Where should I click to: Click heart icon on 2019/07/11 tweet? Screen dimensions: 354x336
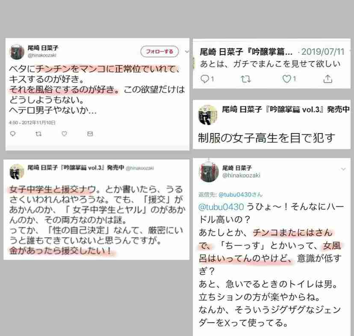coord(287,79)
